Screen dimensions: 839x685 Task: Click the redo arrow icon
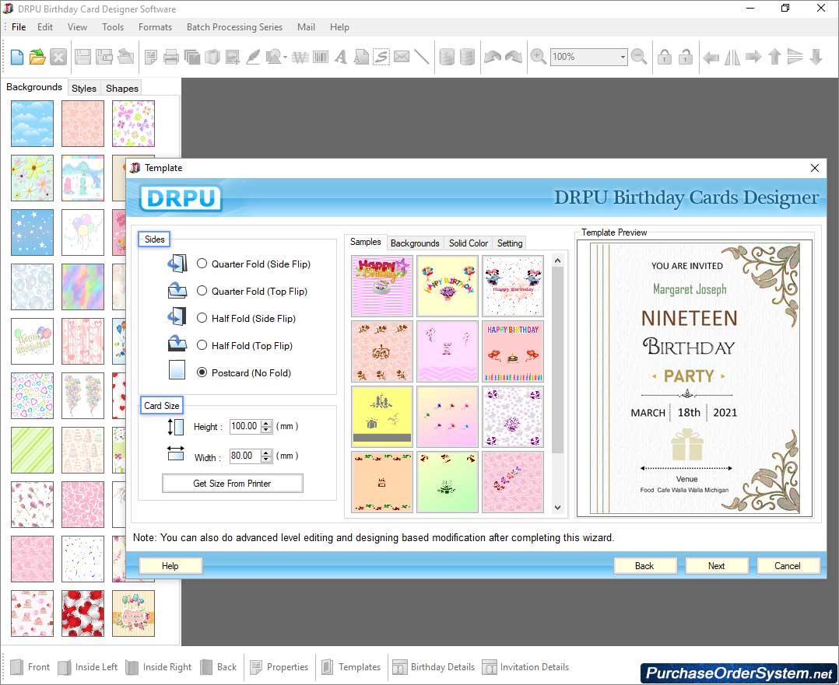[x=513, y=57]
